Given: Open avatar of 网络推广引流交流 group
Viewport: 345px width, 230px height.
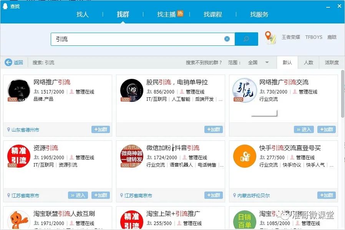Looking at the screenshot, I should click(244, 90).
